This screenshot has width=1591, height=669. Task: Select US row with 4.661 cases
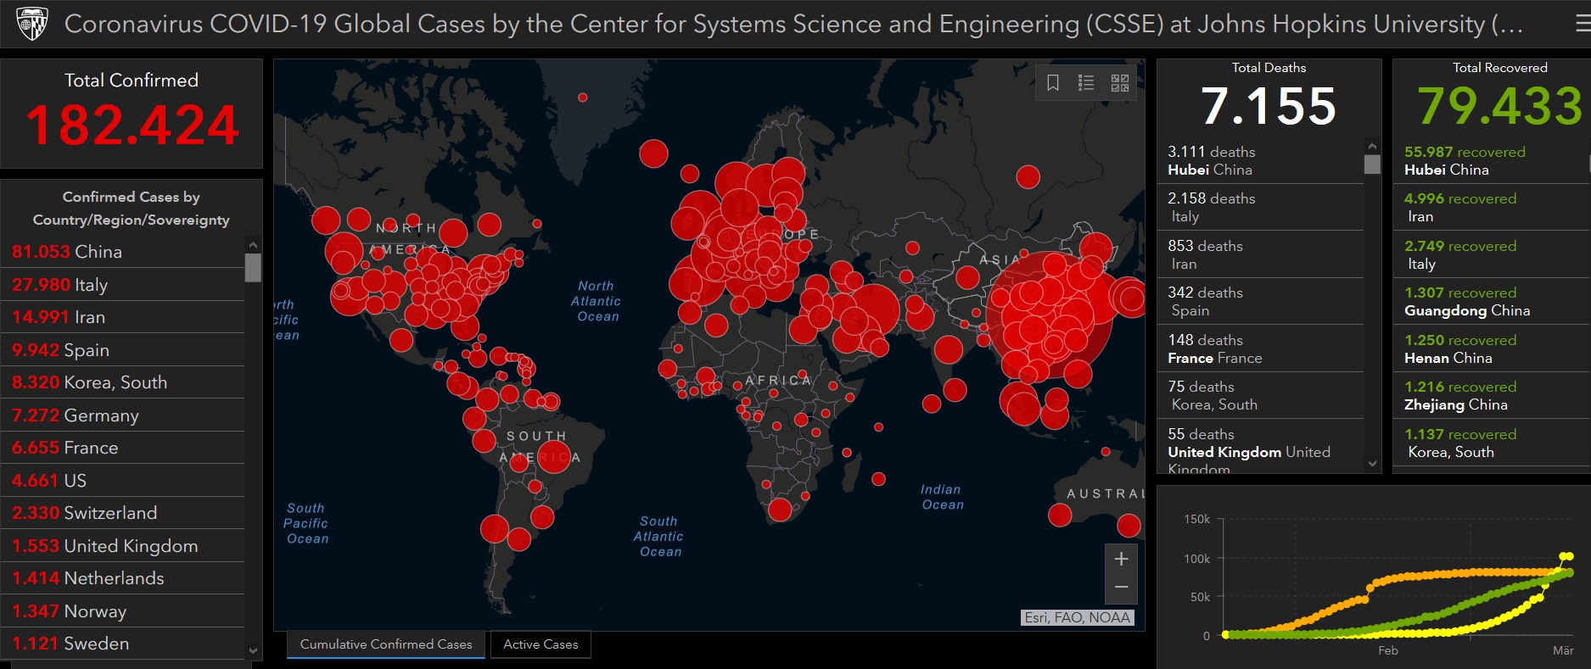coord(123,481)
